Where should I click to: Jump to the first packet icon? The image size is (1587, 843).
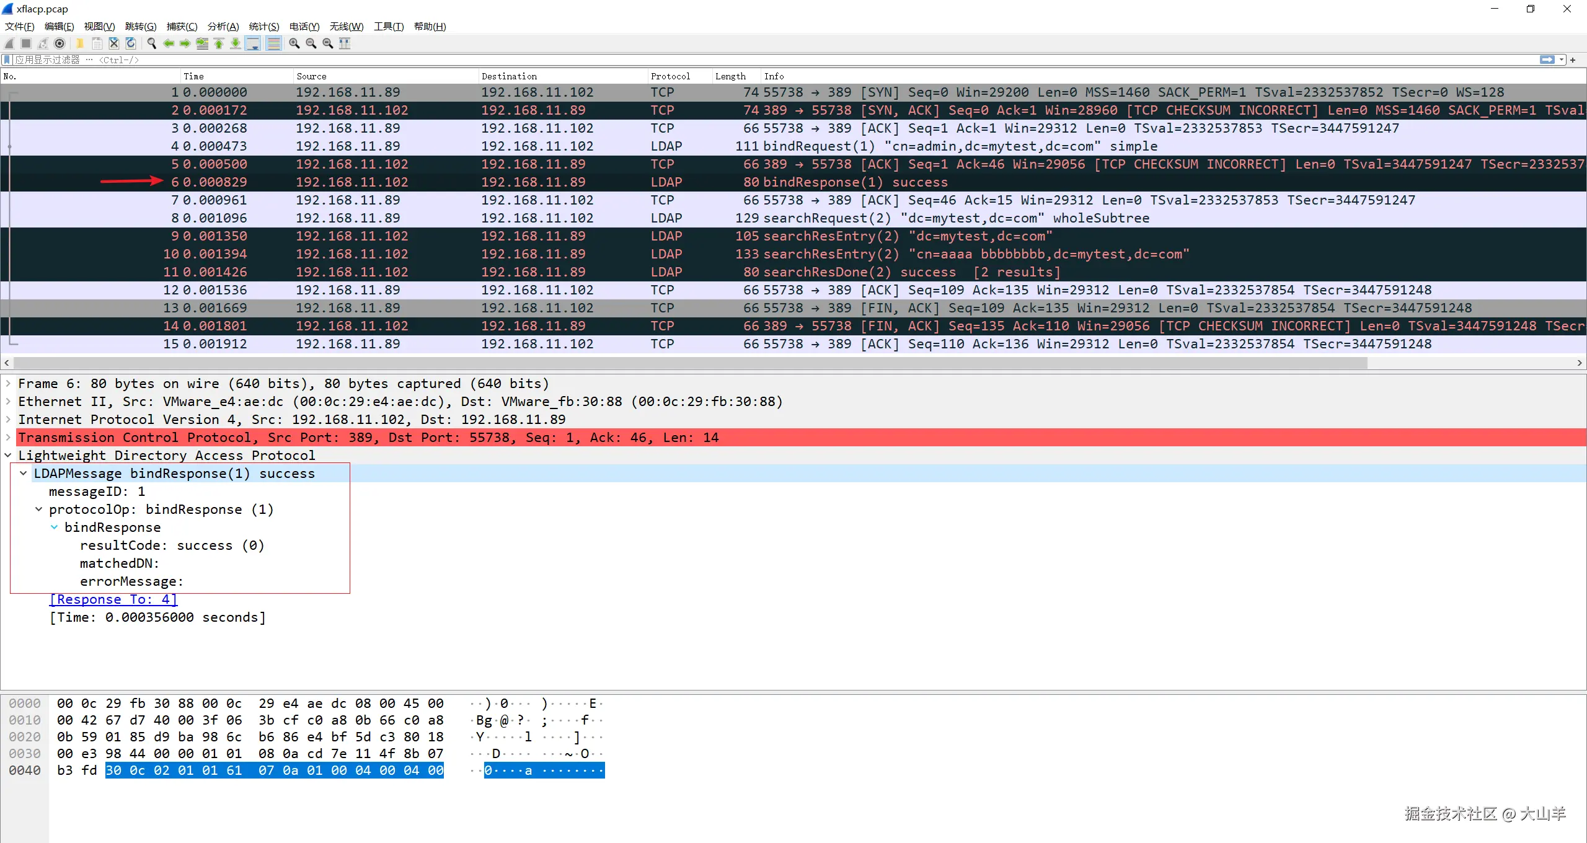219,43
